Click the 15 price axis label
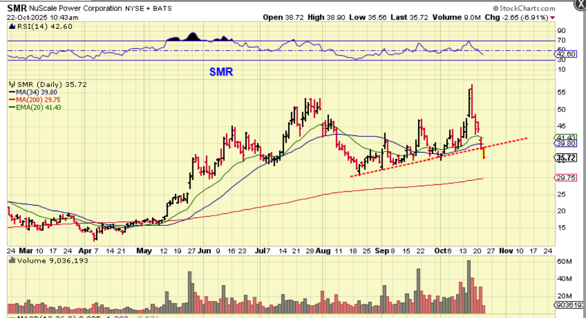Image resolution: width=586 pixels, height=318 pixels. point(562,228)
